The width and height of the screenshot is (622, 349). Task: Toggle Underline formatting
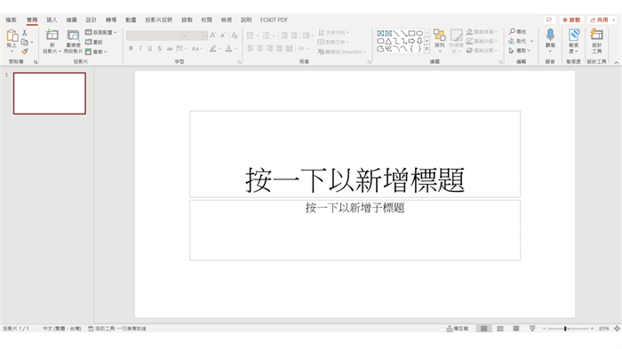click(150, 48)
